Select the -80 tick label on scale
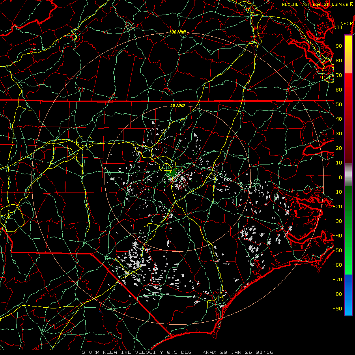 (x=337, y=294)
